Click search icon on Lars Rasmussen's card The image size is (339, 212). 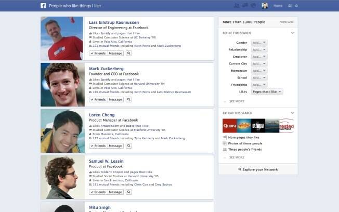tap(129, 54)
